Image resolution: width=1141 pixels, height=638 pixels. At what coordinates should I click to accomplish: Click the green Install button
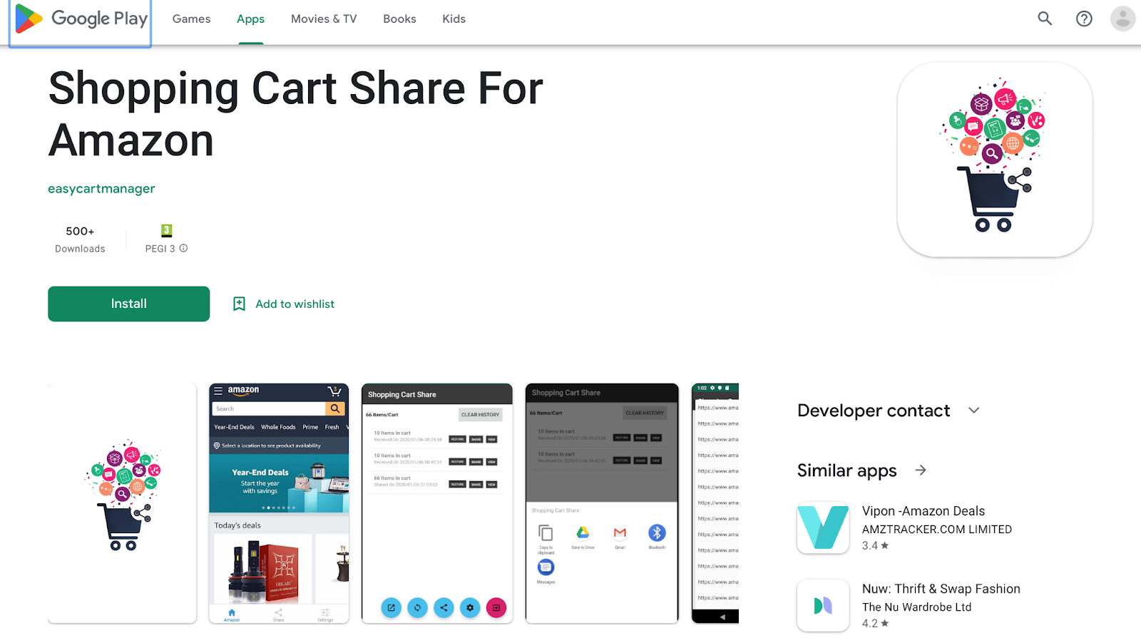click(x=129, y=304)
